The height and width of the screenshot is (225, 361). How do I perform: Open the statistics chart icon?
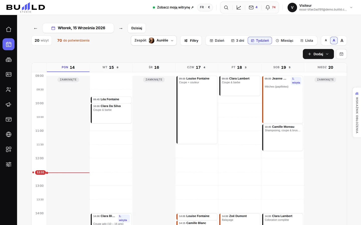[239, 7]
